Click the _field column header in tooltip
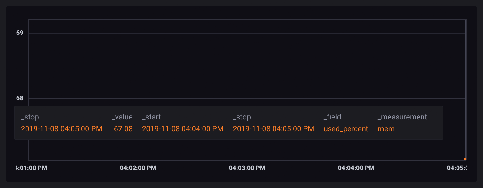This screenshot has width=483, height=188. 332,117
